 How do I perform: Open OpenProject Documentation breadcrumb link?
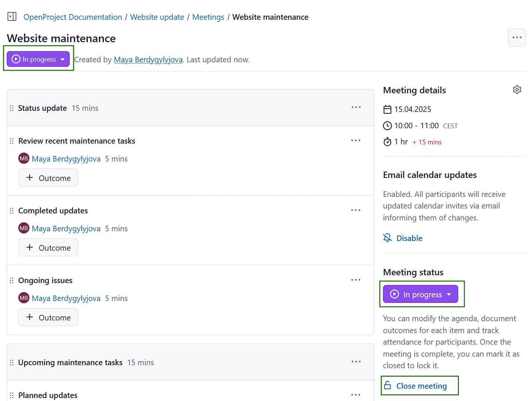click(x=73, y=17)
